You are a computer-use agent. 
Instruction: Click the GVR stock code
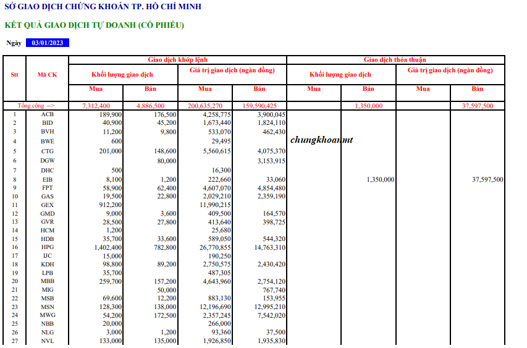(x=48, y=222)
